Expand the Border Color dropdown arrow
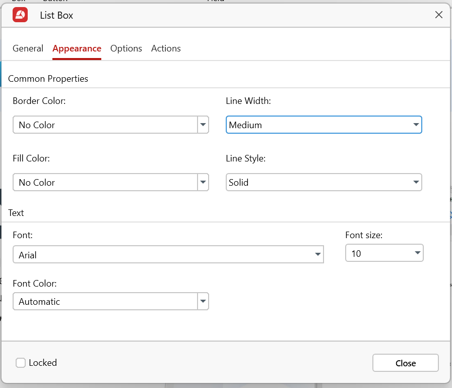The height and width of the screenshot is (388, 452). [203, 125]
